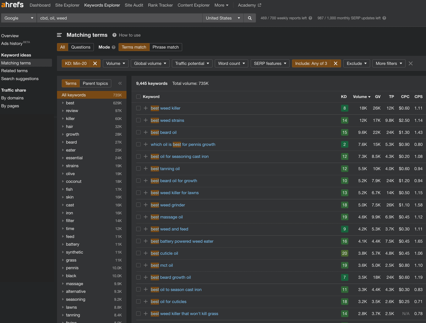Click the keyword search input field

tap(119, 18)
